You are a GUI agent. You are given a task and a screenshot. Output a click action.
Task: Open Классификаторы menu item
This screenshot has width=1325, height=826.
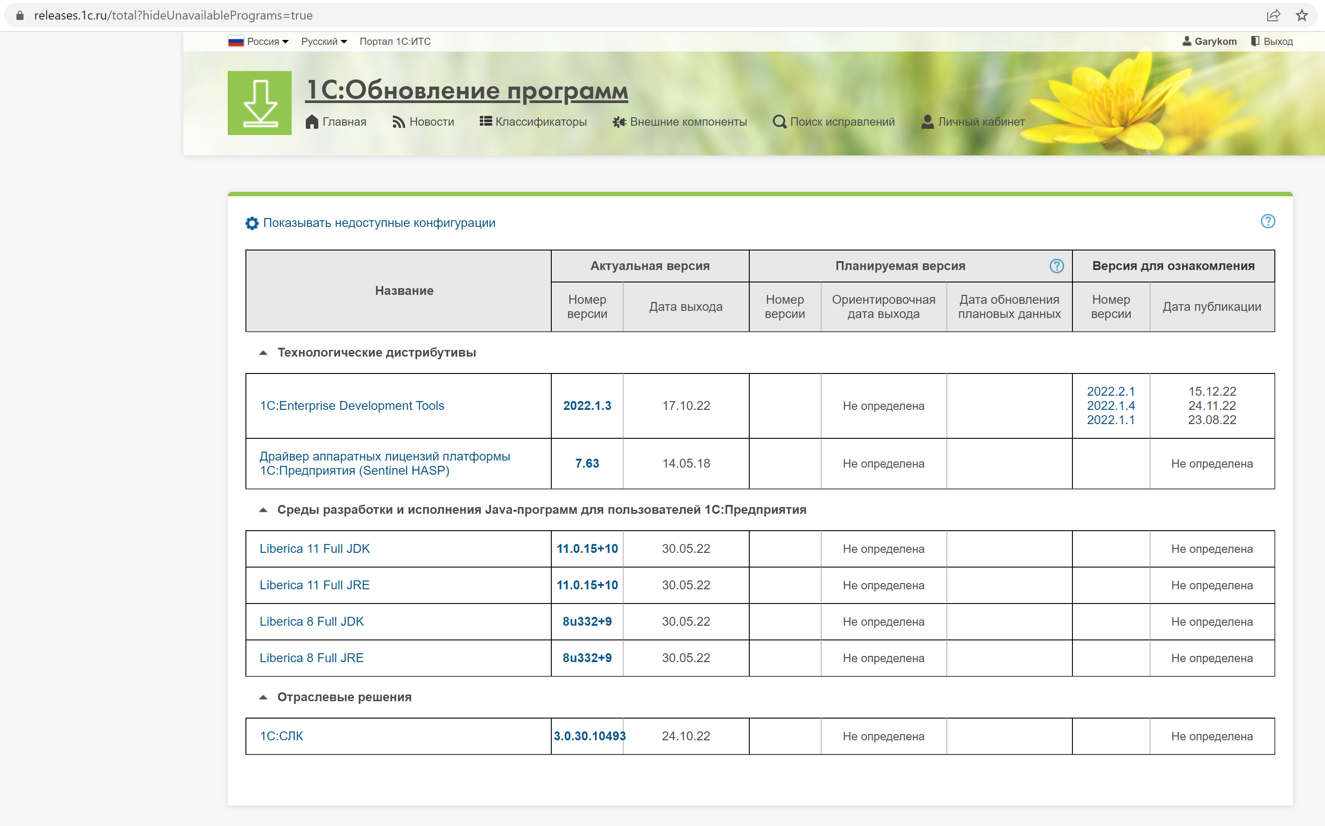(534, 122)
